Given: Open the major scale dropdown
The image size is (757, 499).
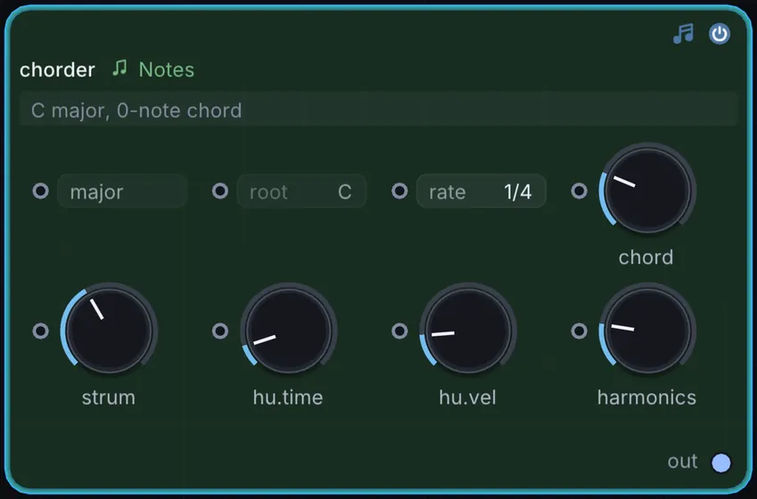Looking at the screenshot, I should 122,192.
